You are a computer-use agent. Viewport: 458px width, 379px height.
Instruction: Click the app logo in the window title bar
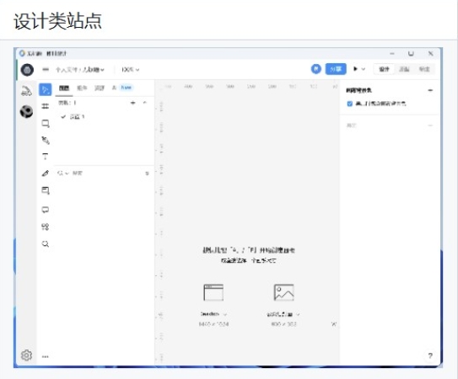click(x=22, y=53)
